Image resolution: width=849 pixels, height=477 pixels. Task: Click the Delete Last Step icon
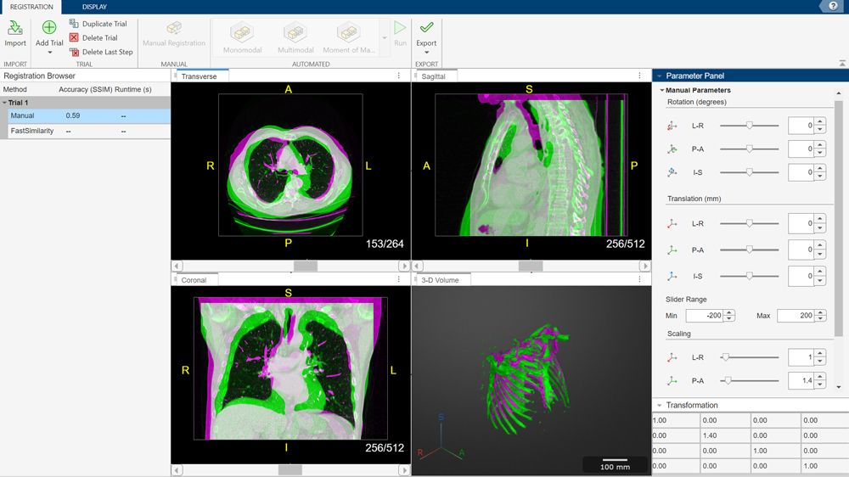(x=74, y=52)
